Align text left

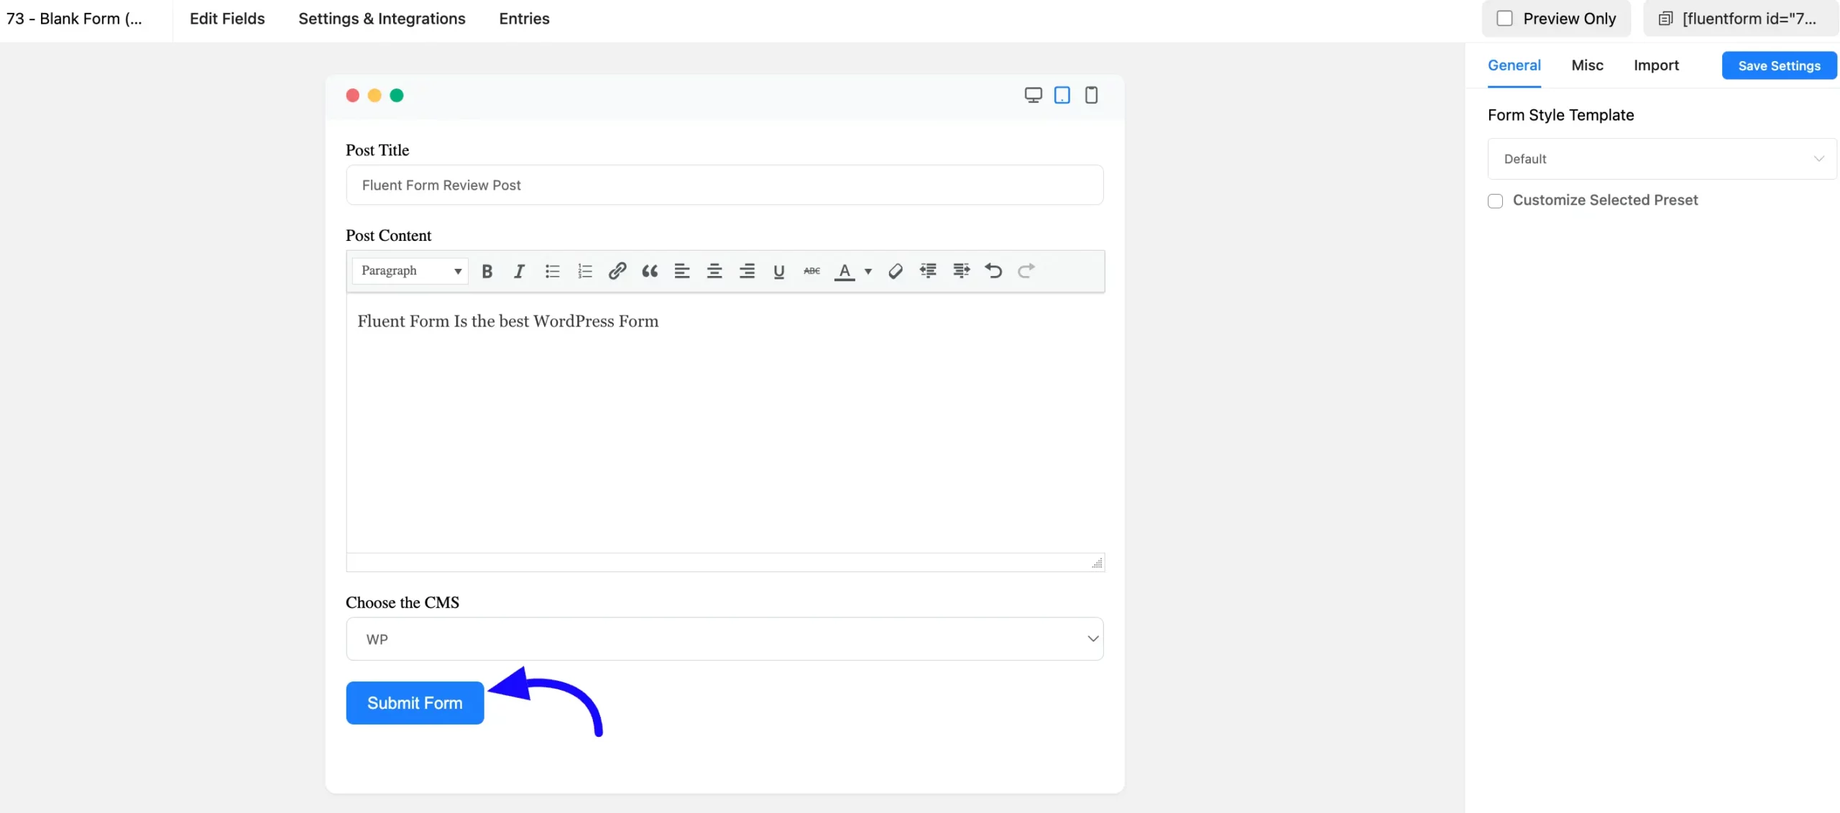(x=682, y=271)
